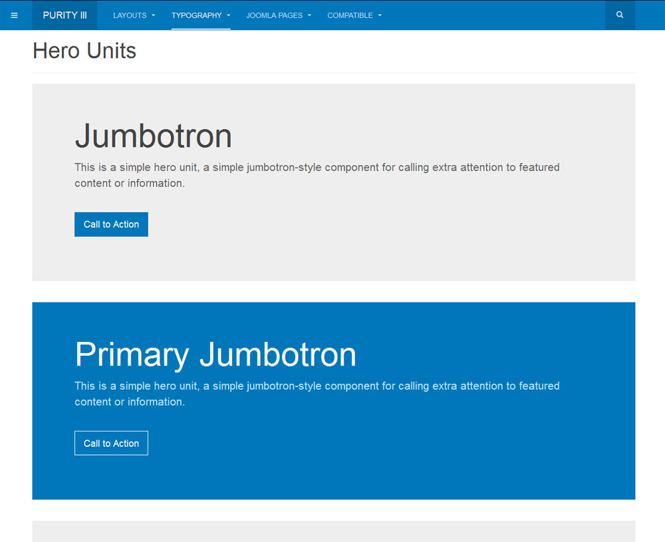Click the Hero Units page heading
The height and width of the screenshot is (542, 665).
pyautogui.click(x=84, y=51)
